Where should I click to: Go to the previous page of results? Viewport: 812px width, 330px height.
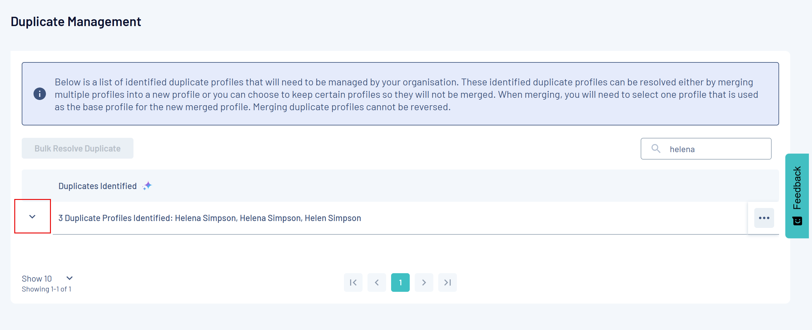click(377, 283)
